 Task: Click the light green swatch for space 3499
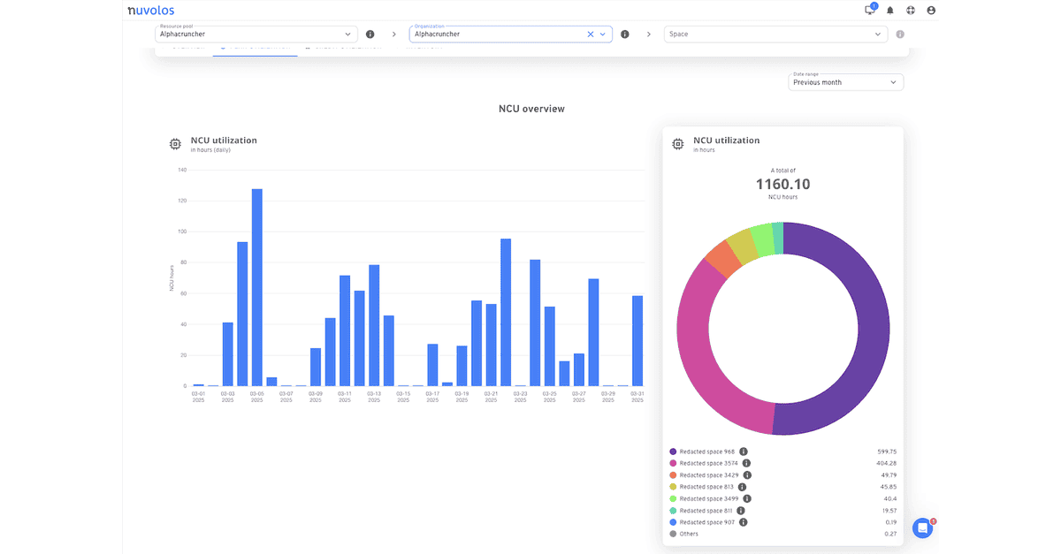pos(673,498)
